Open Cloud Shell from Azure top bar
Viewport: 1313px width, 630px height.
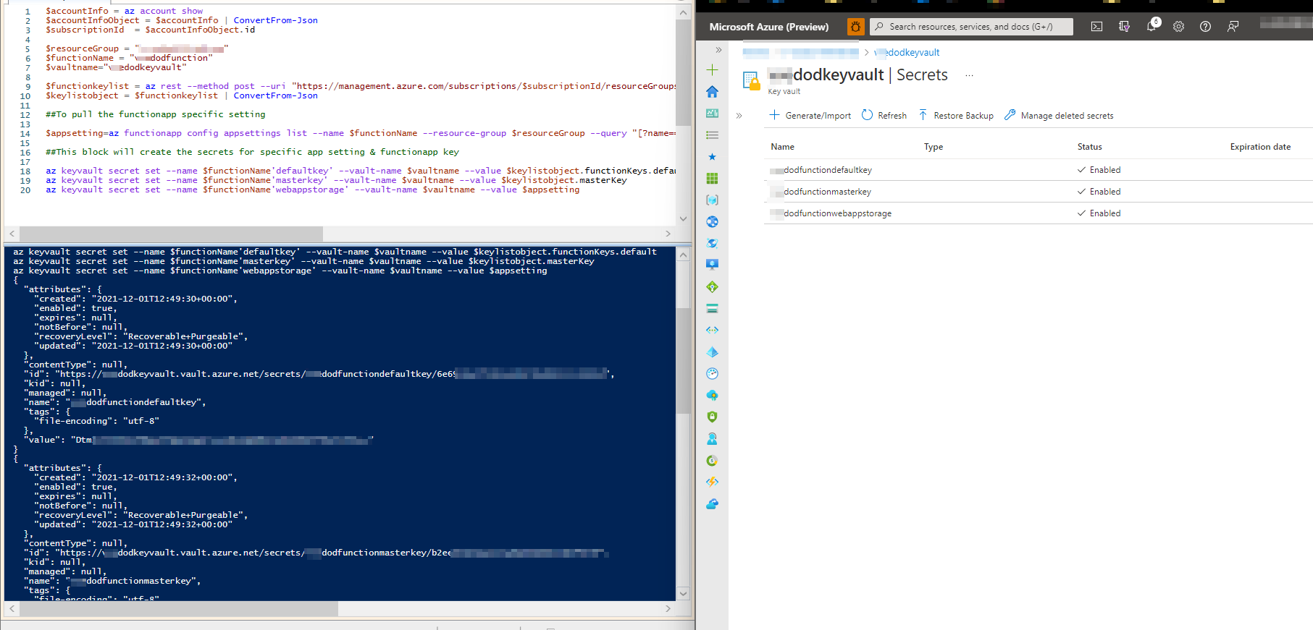(x=1096, y=27)
